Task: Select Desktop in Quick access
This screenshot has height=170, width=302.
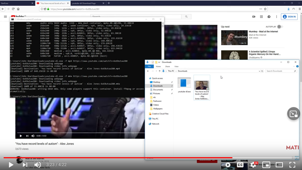Action: 156,82
